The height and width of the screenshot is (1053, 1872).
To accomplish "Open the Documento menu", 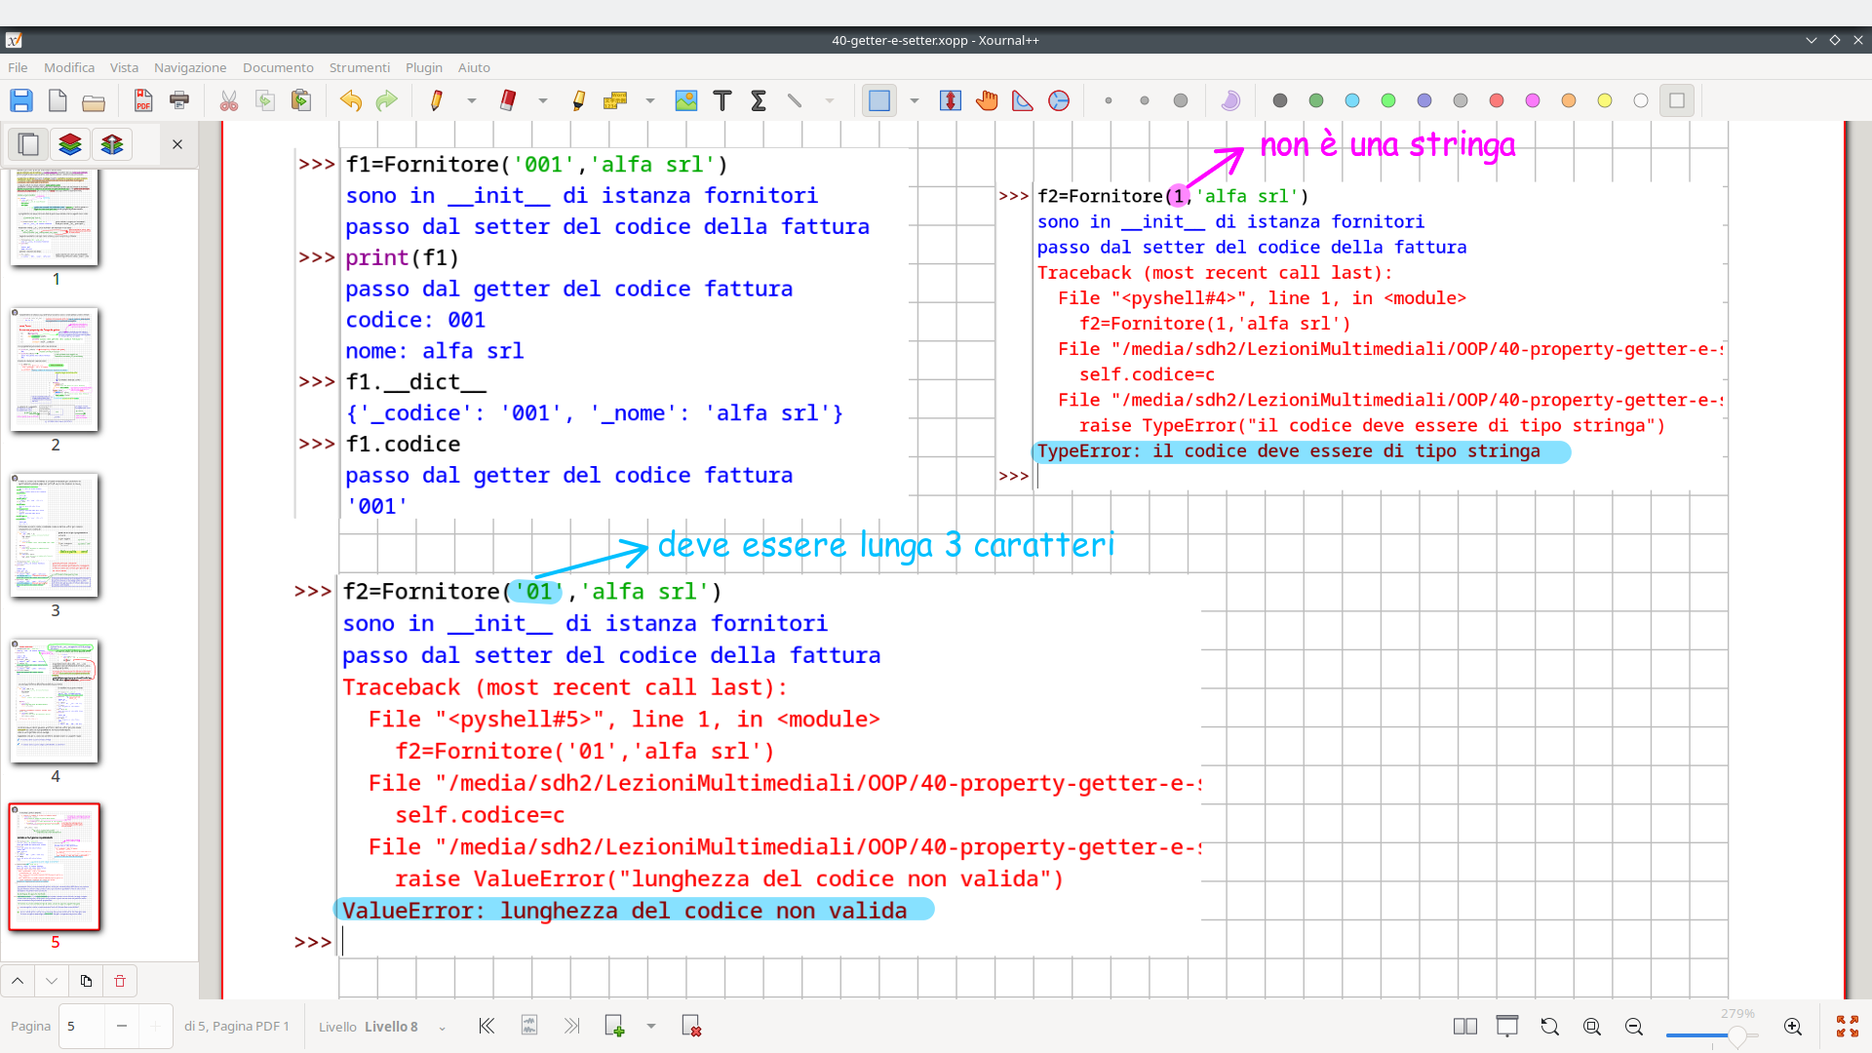I will click(278, 67).
